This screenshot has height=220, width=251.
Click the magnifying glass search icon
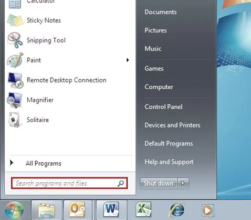[x=121, y=183]
